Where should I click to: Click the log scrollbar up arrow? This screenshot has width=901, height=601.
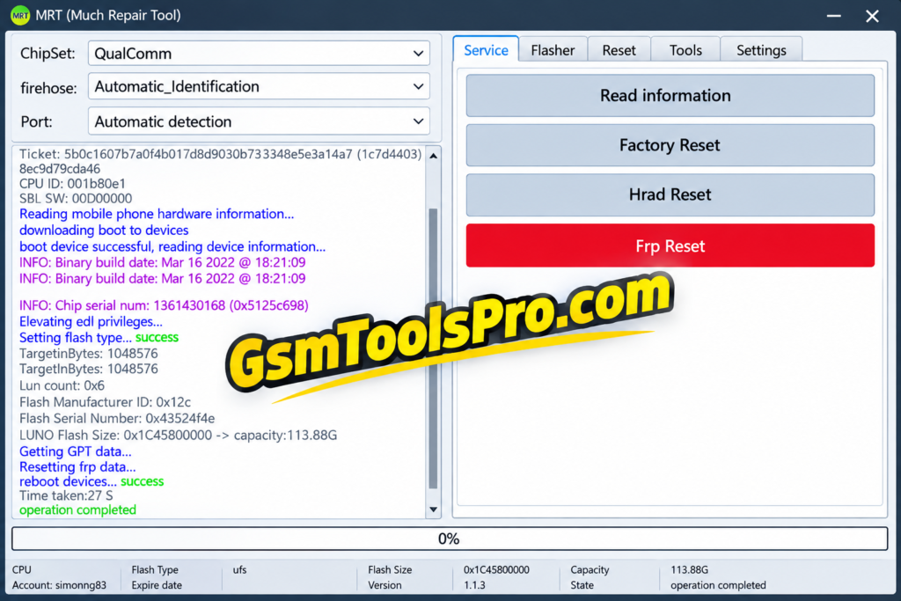click(433, 156)
